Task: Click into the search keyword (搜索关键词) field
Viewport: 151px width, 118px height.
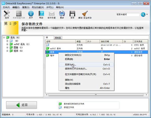Action: (128, 15)
